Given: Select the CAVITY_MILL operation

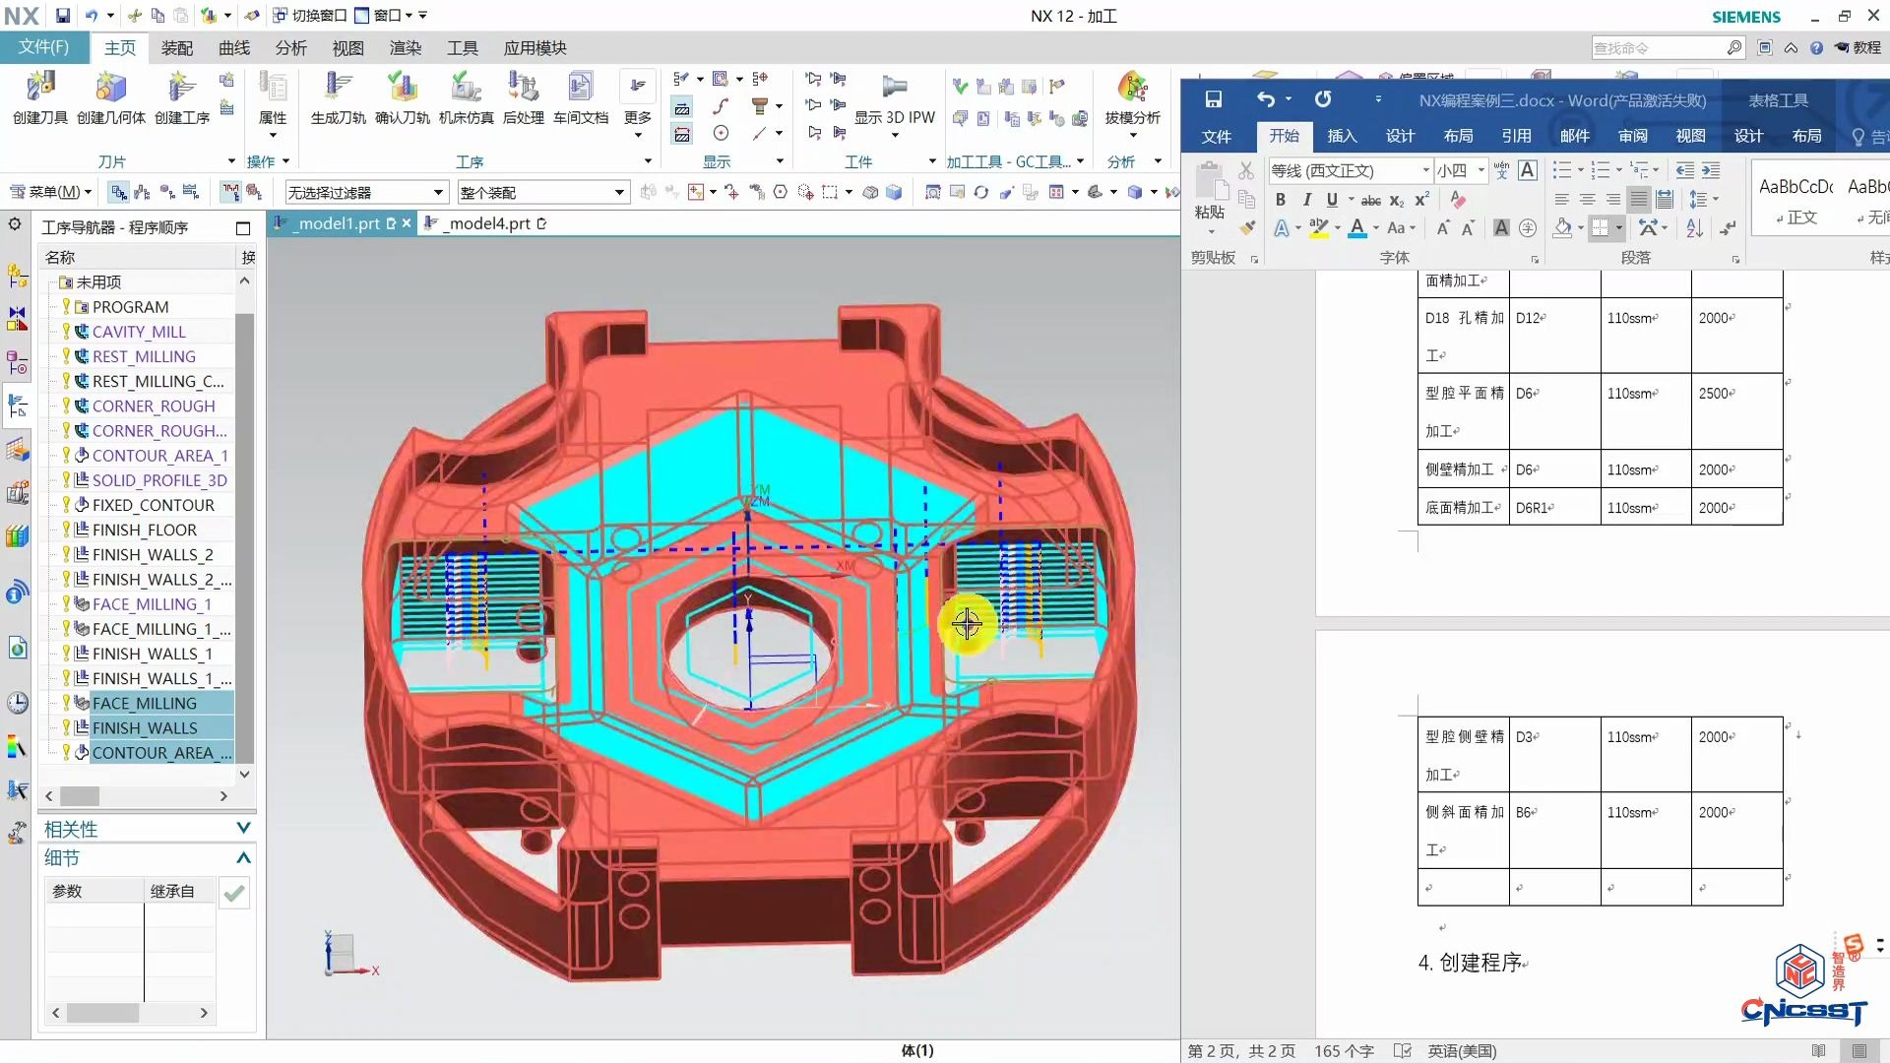Looking at the screenshot, I should 138,332.
